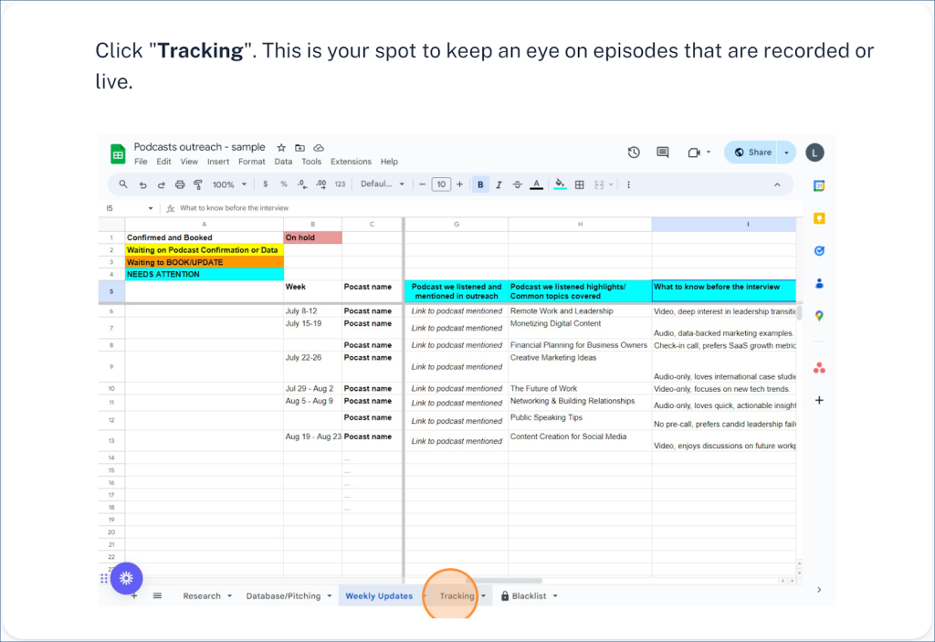Click the Google Sheets home icon
Viewport: 935px width, 642px height.
pos(118,154)
